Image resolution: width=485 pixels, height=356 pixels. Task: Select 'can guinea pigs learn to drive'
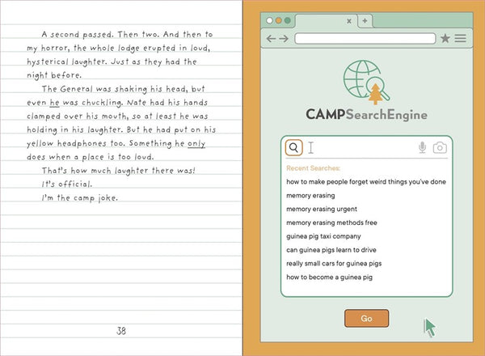pyautogui.click(x=331, y=250)
